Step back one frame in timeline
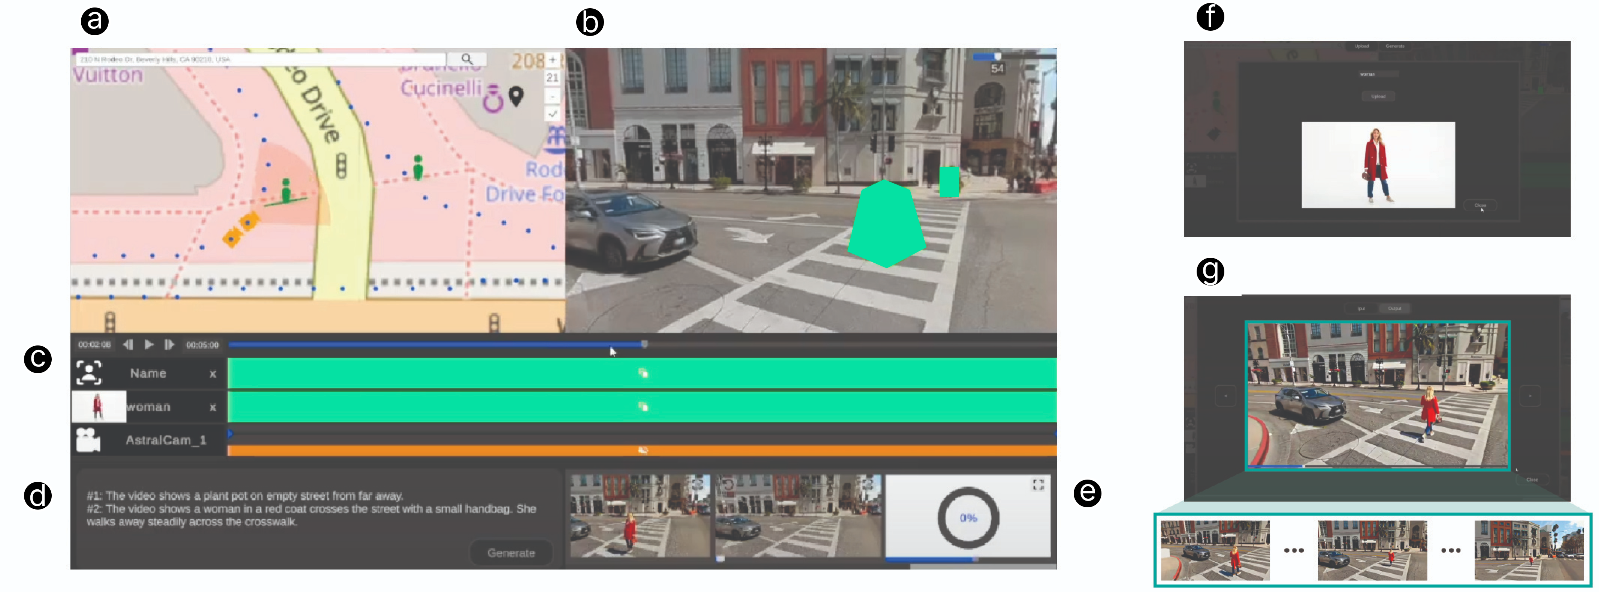The width and height of the screenshot is (1599, 592). pos(128,344)
